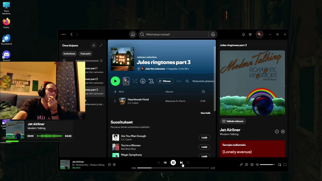This screenshot has width=322, height=181.
Task: Add 'Magic Symphony' with its Lisää button
Action: pos(204,156)
